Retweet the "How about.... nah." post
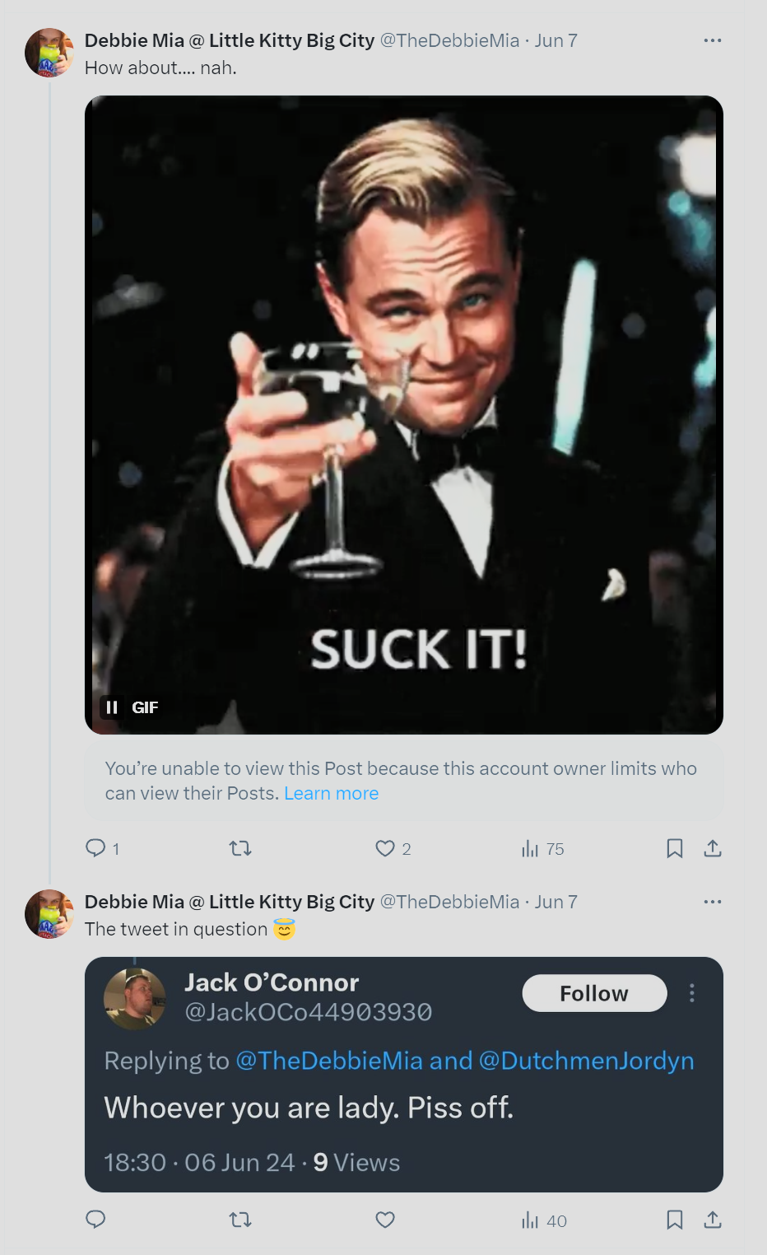Viewport: 767px width, 1255px height. (x=239, y=848)
